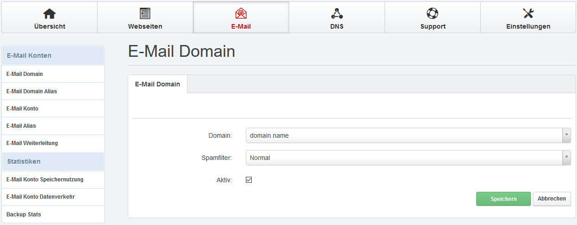The height and width of the screenshot is (225, 577).
Task: Open E-Mail Konto Datenverkehr statistics
Action: 41,197
